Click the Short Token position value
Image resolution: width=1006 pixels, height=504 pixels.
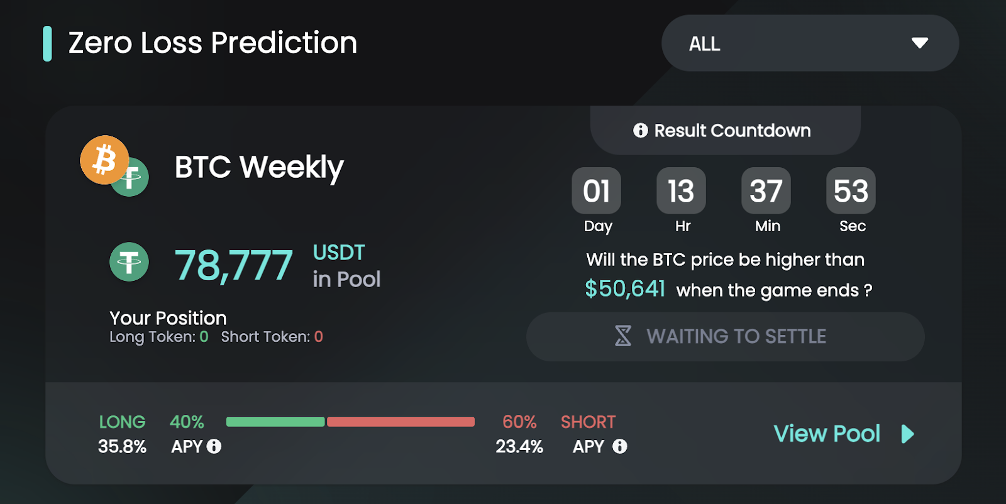point(319,337)
